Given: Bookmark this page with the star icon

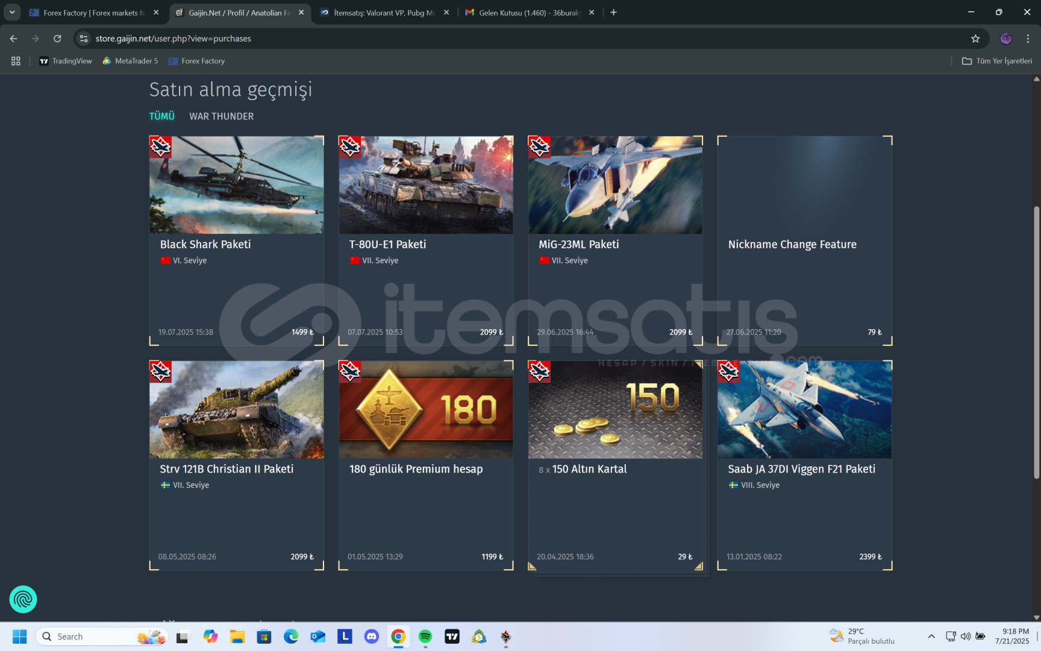Looking at the screenshot, I should tap(975, 39).
